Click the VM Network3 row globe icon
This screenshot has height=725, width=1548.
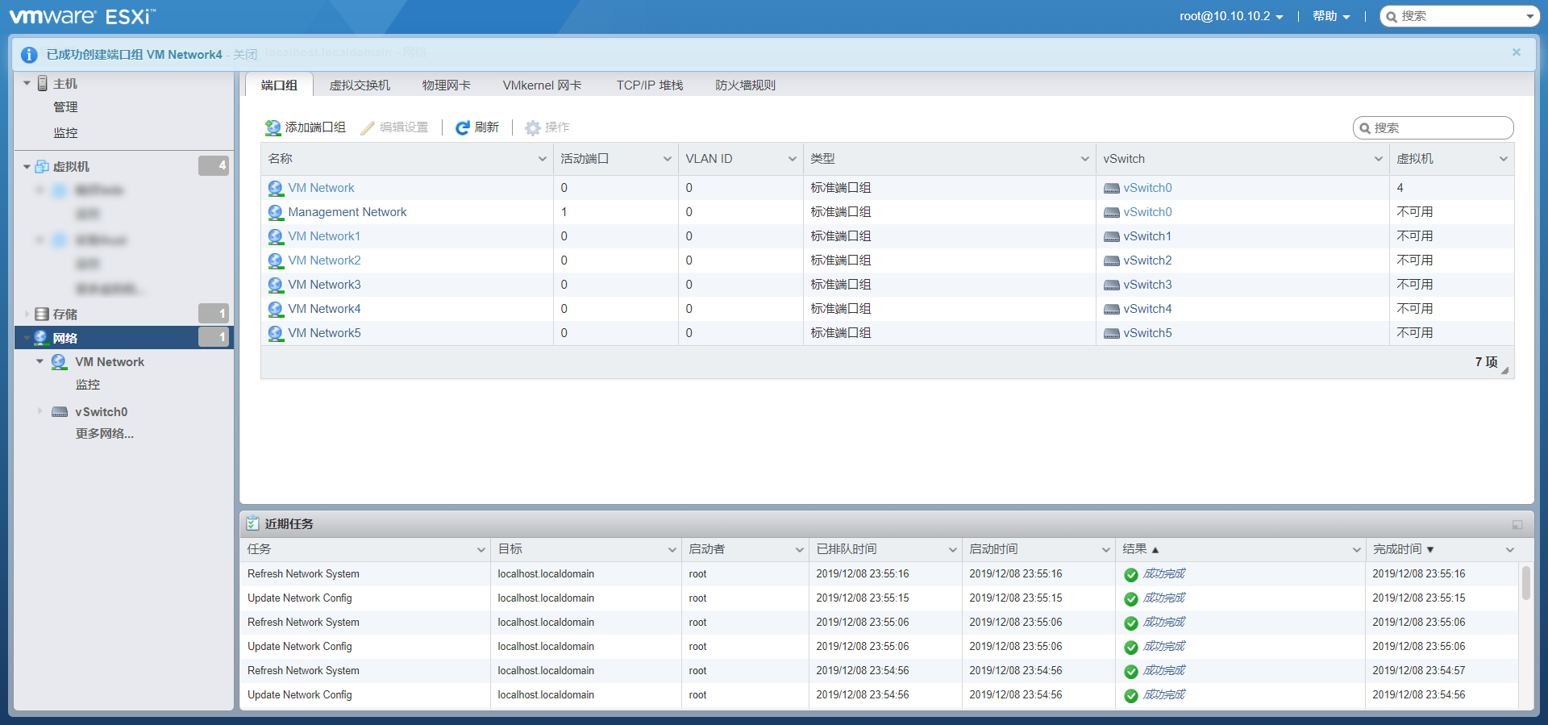point(276,285)
